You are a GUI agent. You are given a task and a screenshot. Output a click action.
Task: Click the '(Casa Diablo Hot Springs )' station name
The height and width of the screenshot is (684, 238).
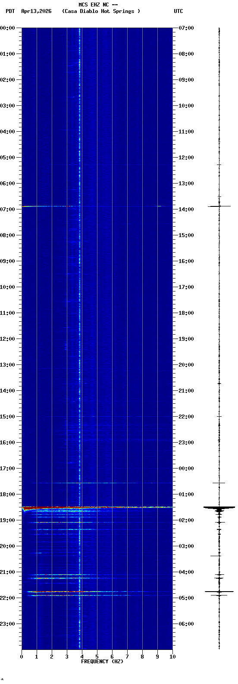[x=101, y=11]
